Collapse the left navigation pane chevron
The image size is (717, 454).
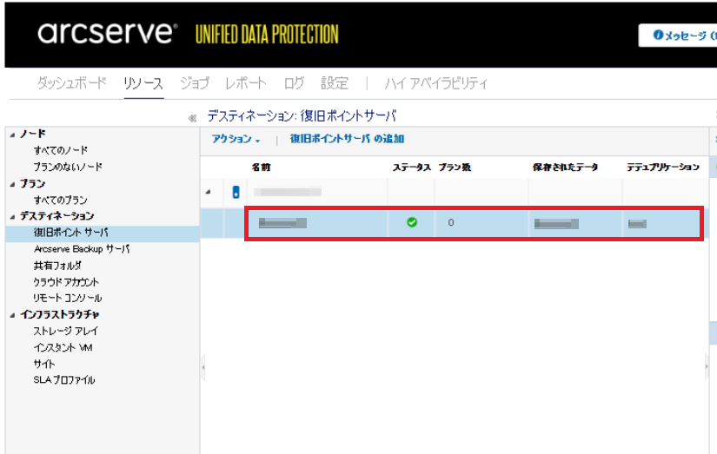pyautogui.click(x=192, y=118)
